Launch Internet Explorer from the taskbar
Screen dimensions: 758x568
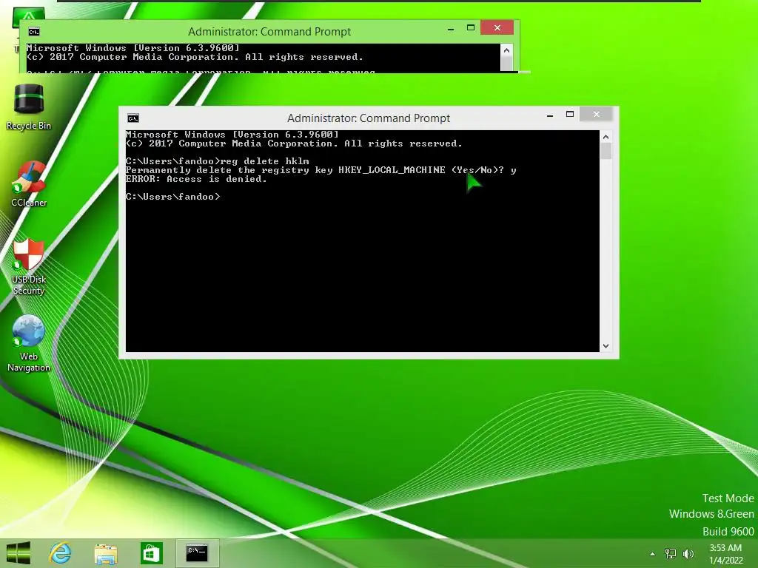[x=61, y=553]
